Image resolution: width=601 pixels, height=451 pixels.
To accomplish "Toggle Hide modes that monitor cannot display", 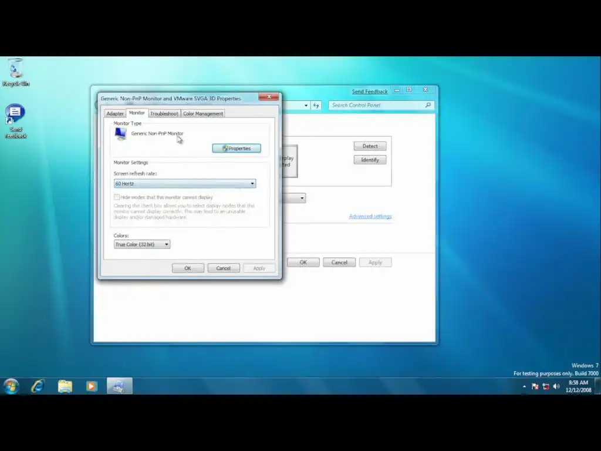I will (117, 197).
